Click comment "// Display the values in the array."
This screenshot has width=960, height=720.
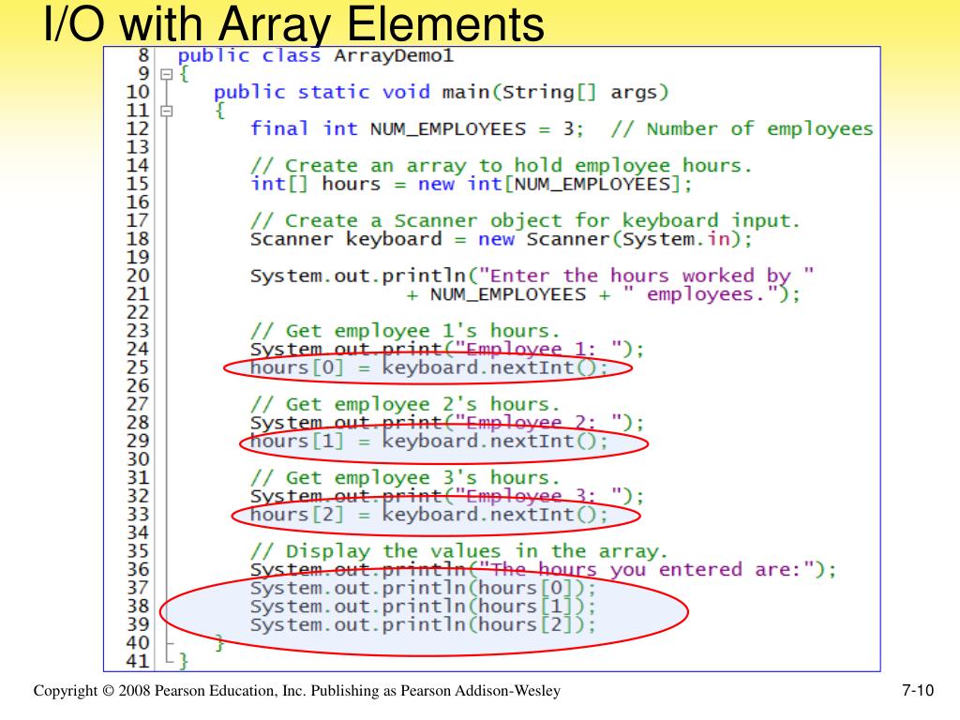tap(459, 551)
